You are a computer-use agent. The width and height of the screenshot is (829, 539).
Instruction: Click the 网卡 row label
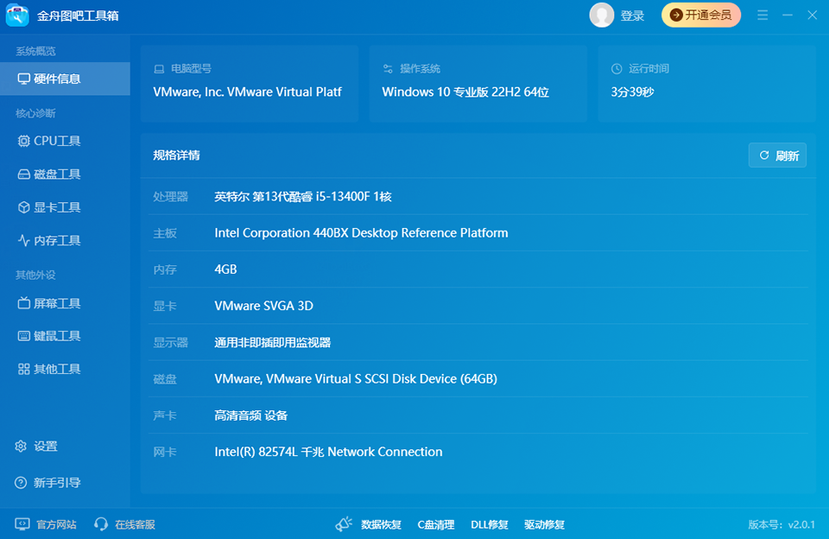click(164, 452)
